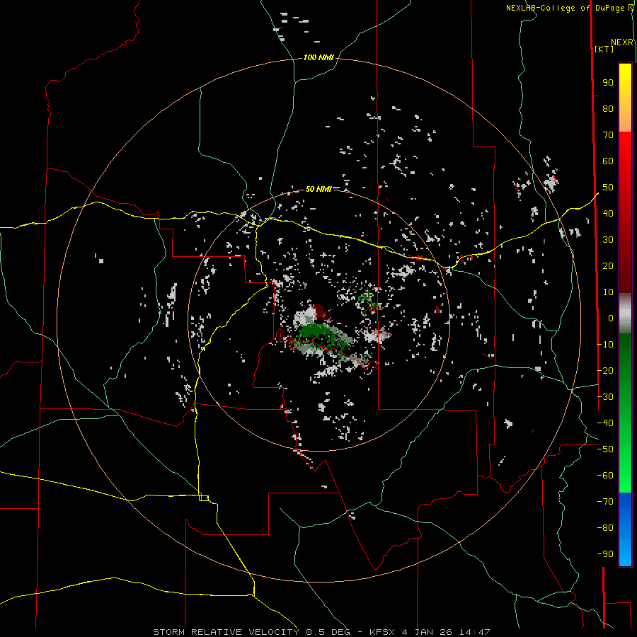Click the -40 value on velocity scale
Screen dimensions: 637x637
605,423
